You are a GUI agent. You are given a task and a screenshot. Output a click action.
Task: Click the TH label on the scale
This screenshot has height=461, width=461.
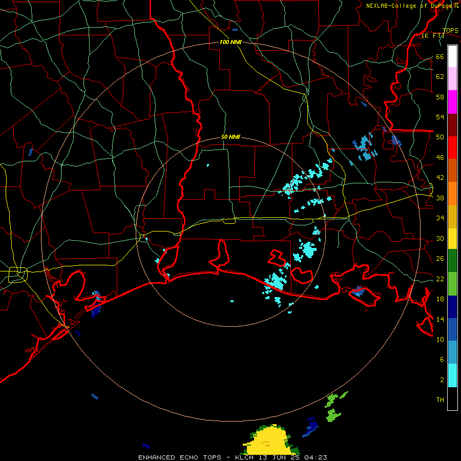pos(440,400)
